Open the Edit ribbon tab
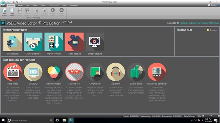Screen dimensions: 220x123 [28, 5]
